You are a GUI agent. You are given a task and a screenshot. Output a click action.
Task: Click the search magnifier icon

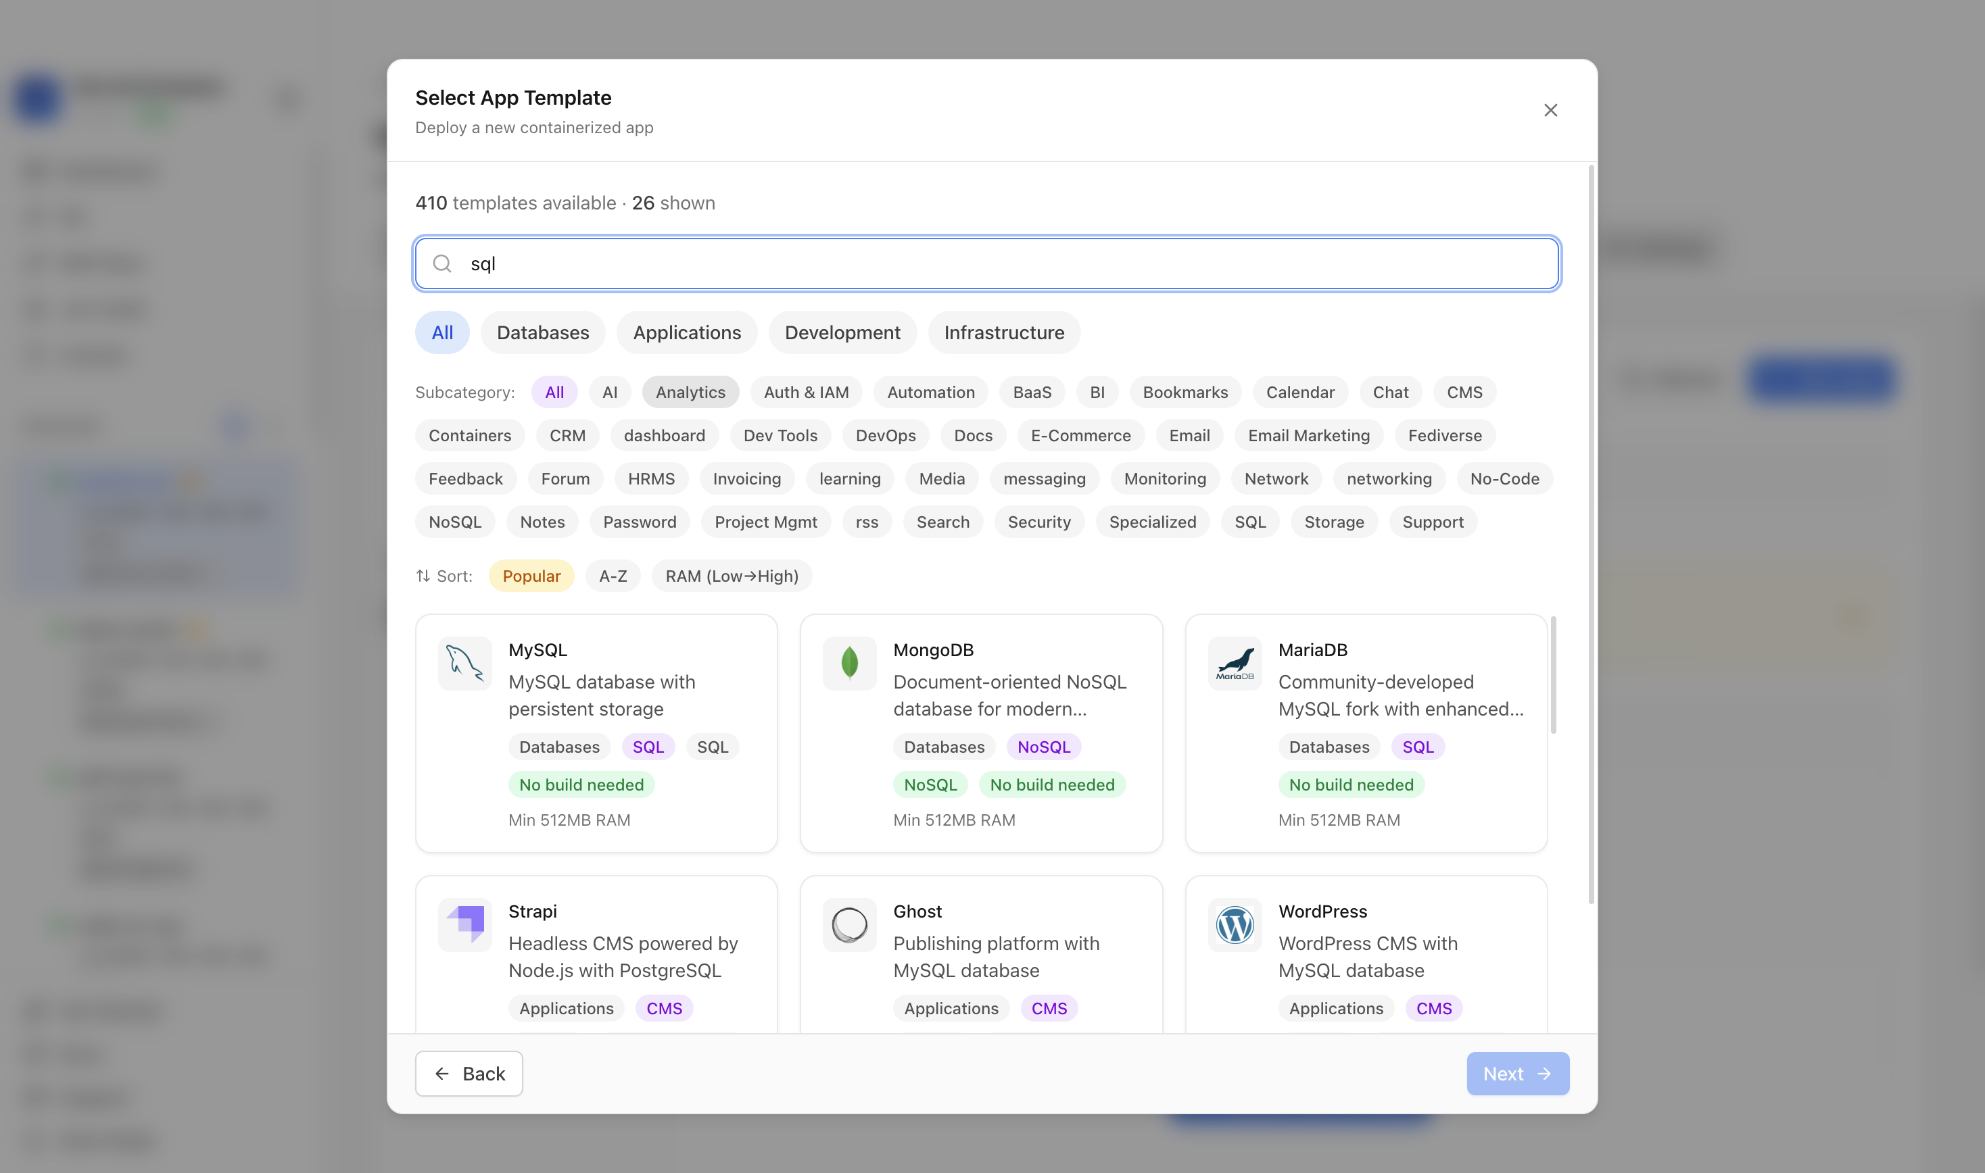443,264
